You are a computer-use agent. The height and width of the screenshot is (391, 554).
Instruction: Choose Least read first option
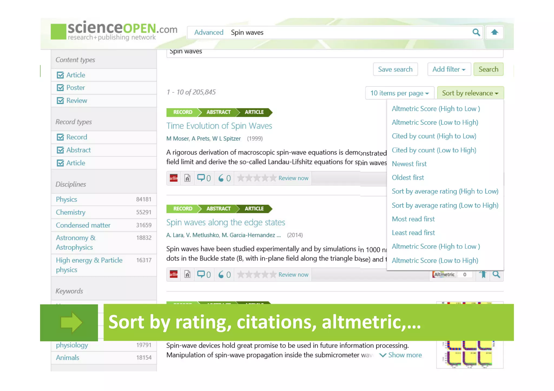(x=413, y=233)
